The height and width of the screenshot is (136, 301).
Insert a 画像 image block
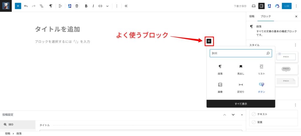pyautogui.click(x=220, y=88)
